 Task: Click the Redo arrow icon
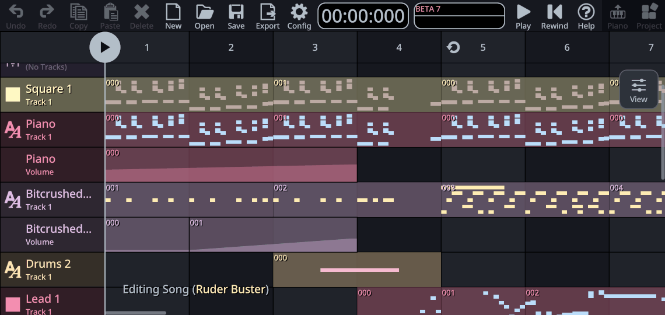(47, 12)
